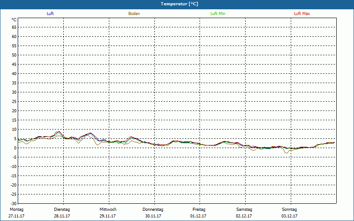
Task: Click the 40 y-axis value
Action: [x=14, y=74]
